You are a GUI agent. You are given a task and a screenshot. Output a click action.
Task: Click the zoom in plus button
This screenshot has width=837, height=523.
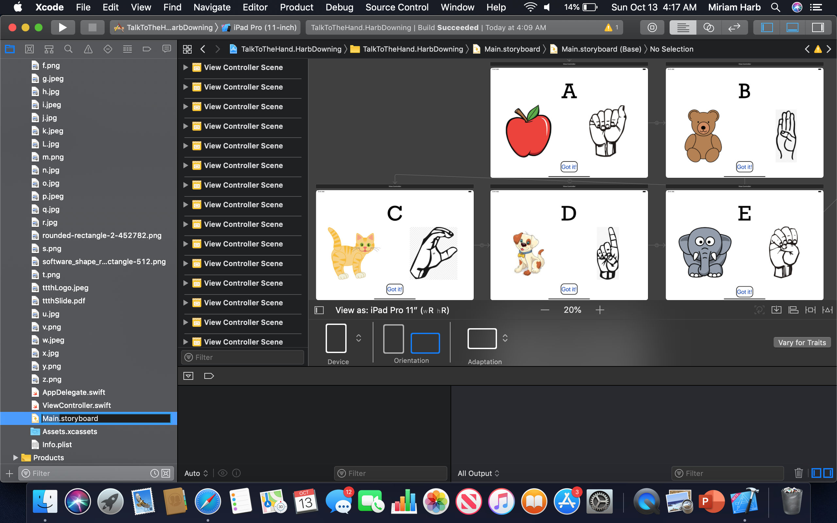600,310
